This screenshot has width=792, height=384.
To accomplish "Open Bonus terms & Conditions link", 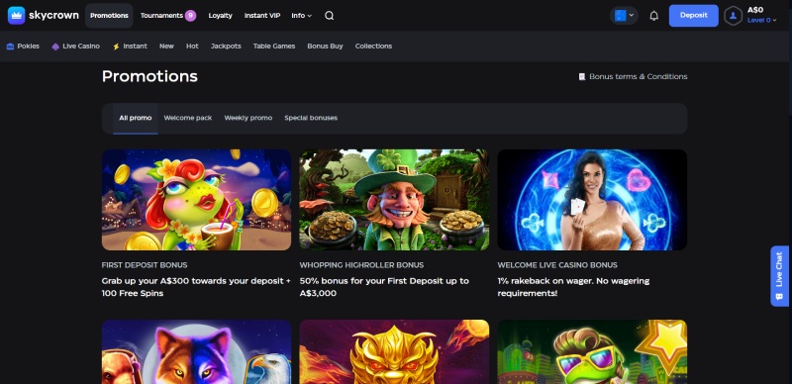I will 633,77.
